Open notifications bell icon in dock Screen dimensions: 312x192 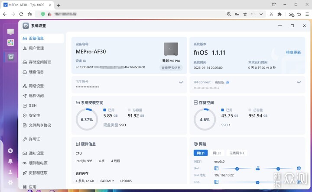click(x=10, y=161)
